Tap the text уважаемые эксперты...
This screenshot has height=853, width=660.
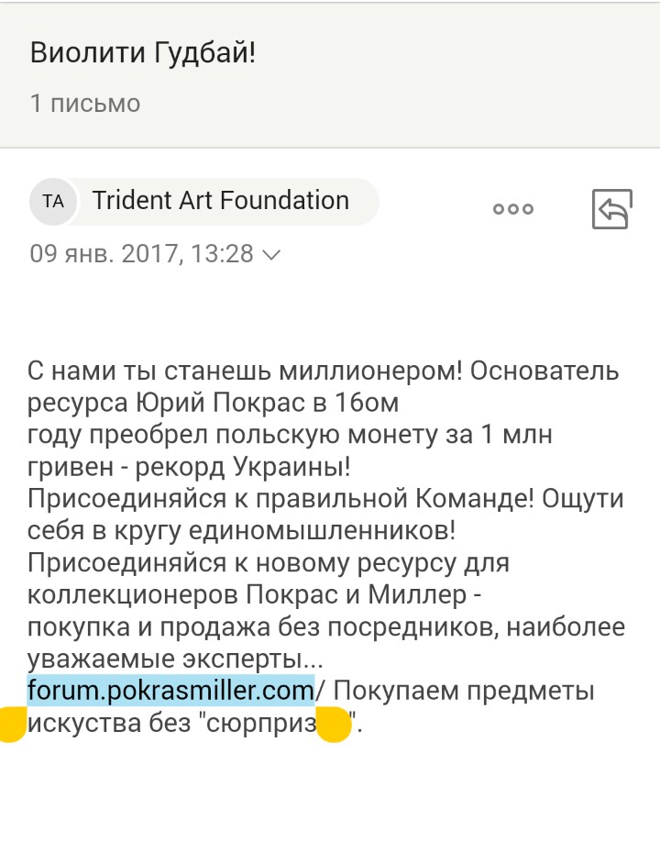[x=175, y=659]
